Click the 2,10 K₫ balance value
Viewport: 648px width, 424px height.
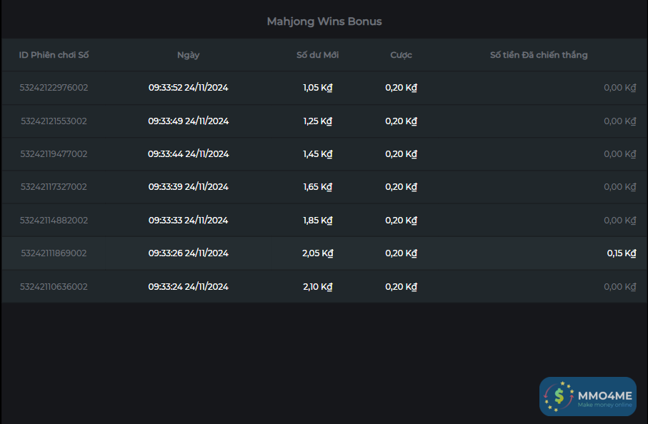[x=318, y=287]
